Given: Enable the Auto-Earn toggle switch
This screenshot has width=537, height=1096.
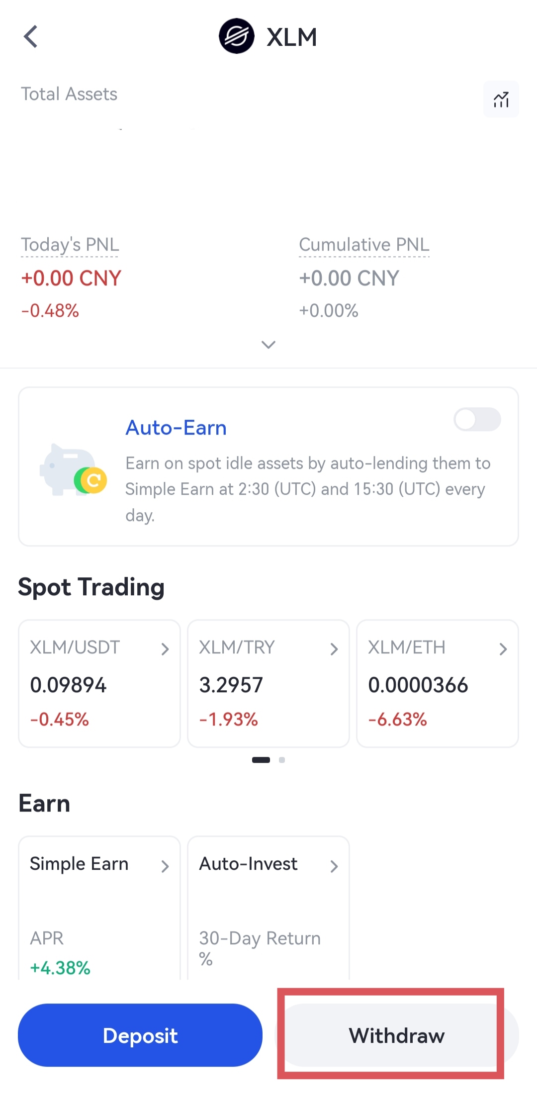Looking at the screenshot, I should tap(477, 419).
